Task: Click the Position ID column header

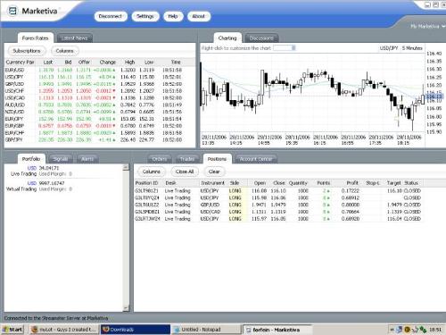Action: (x=149, y=183)
